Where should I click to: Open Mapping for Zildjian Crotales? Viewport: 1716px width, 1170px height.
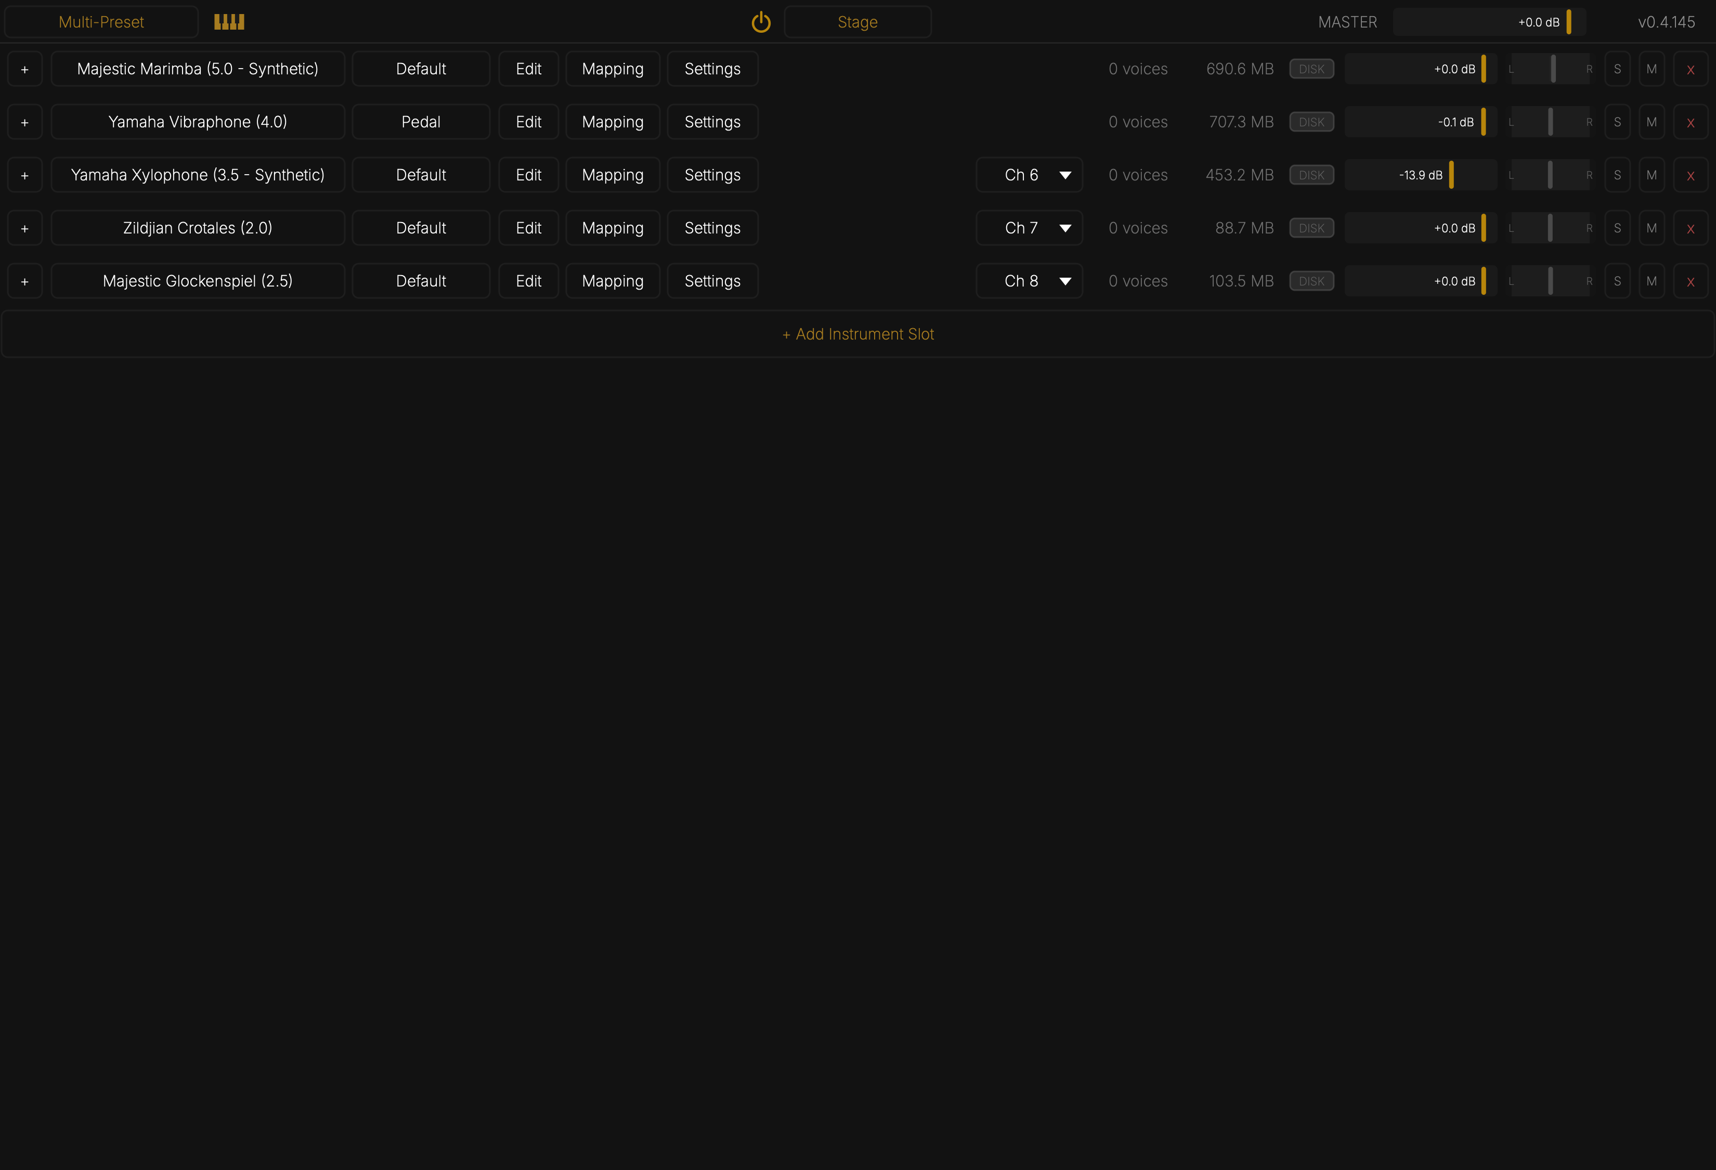pos(613,228)
